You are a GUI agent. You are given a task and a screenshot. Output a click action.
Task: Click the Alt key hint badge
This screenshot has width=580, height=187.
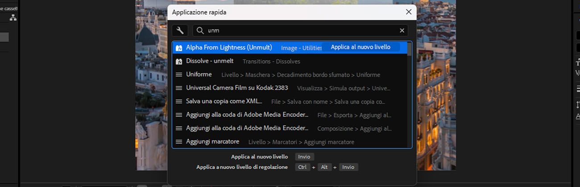(325, 167)
